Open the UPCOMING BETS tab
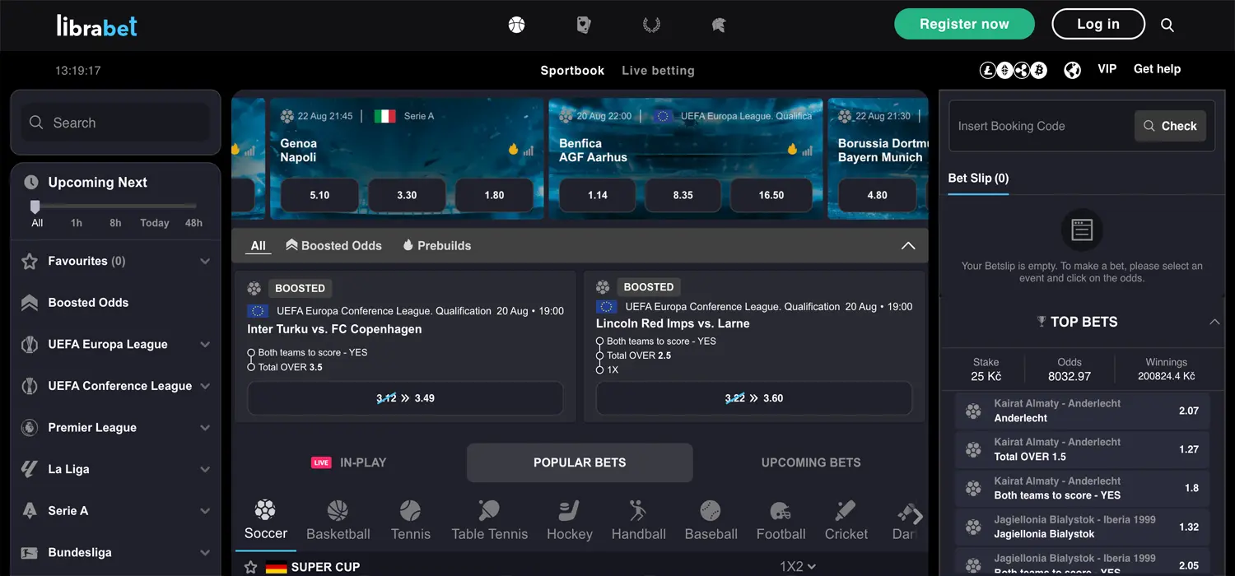This screenshot has height=576, width=1235. coord(811,462)
